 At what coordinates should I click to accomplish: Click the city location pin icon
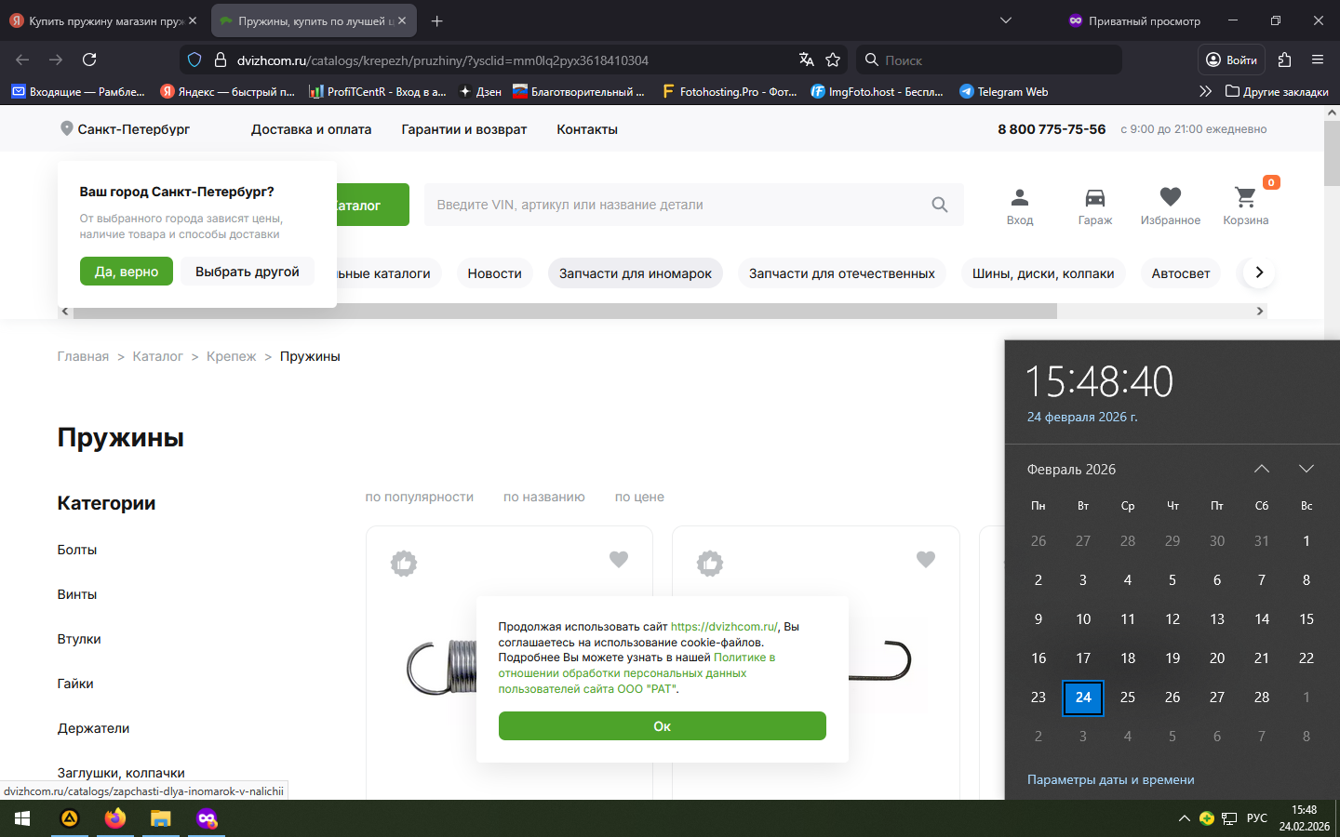[x=67, y=128]
